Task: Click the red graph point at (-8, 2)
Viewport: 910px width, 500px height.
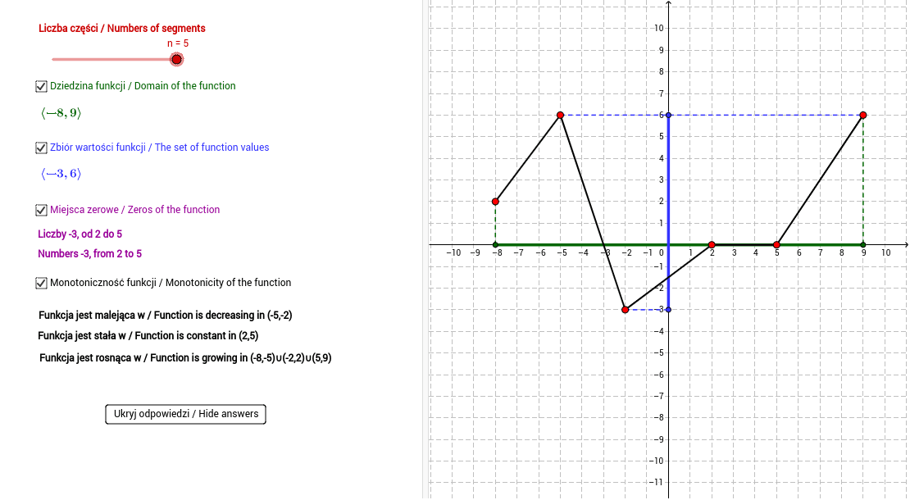Action: pos(495,202)
